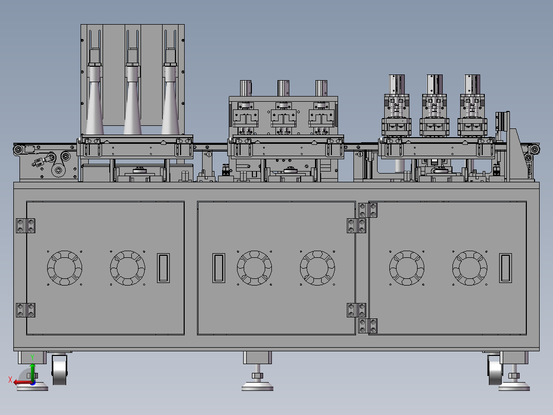This screenshot has height=415, width=553.
Task: Select the left top cylinder of the middle station
Action: pos(246,88)
